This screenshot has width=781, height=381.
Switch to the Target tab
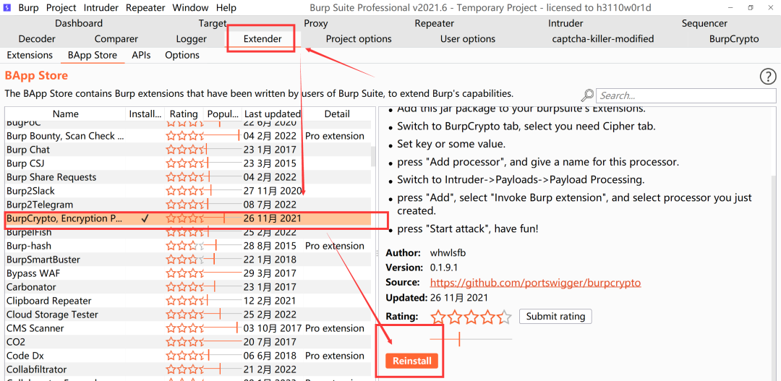(x=213, y=23)
